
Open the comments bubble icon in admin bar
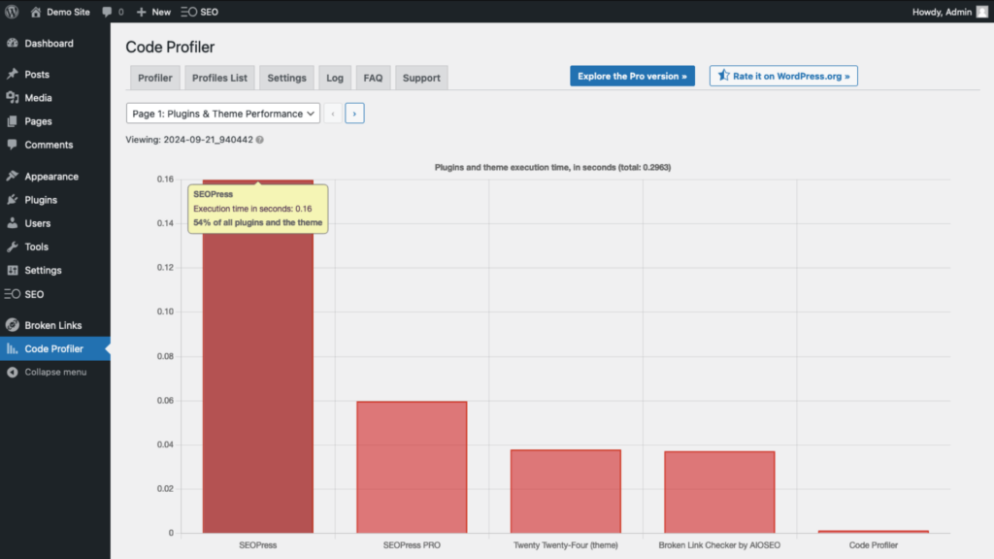point(107,12)
